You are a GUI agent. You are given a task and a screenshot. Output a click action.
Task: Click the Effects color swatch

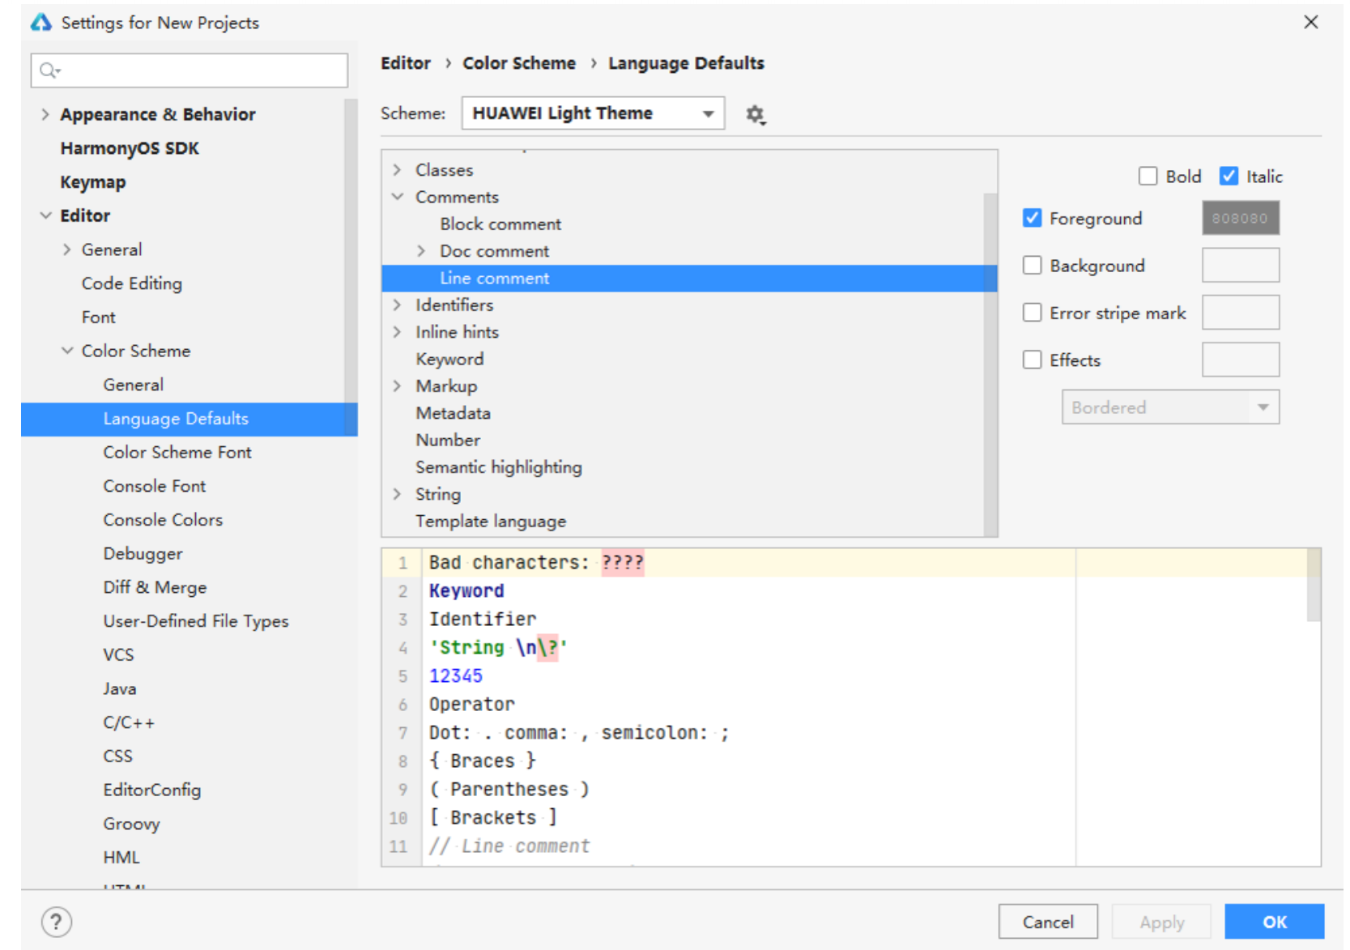[1240, 360]
